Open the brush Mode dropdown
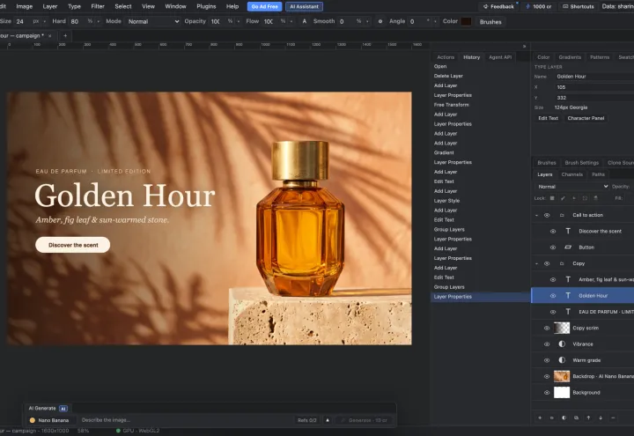The image size is (634, 436). pyautogui.click(x=152, y=21)
